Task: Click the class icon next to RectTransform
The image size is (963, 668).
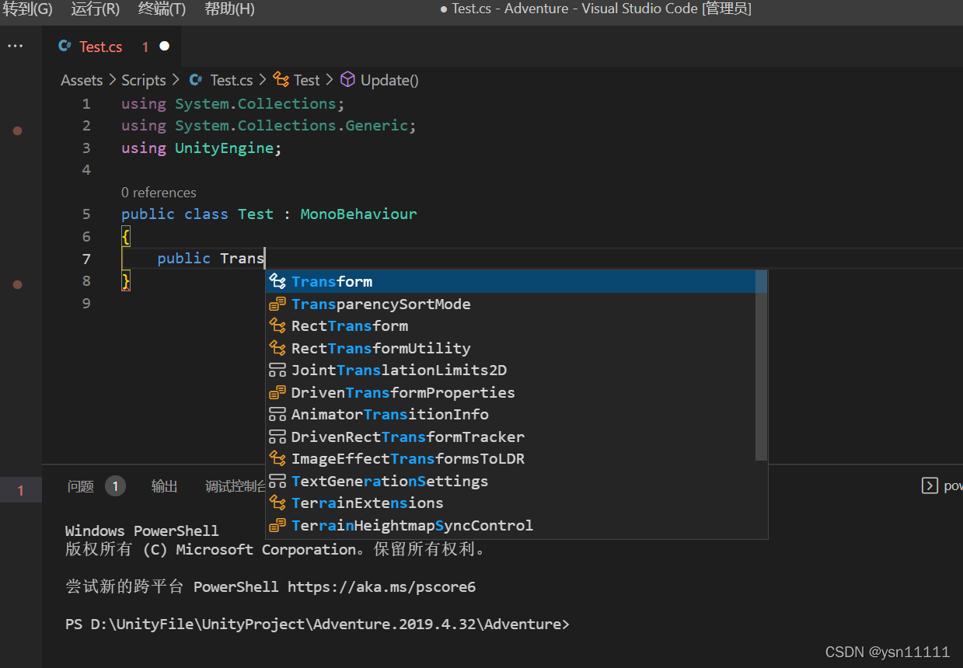Action: tap(277, 325)
